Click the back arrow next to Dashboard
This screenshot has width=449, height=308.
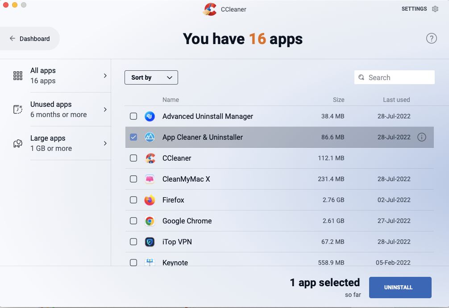coord(12,38)
